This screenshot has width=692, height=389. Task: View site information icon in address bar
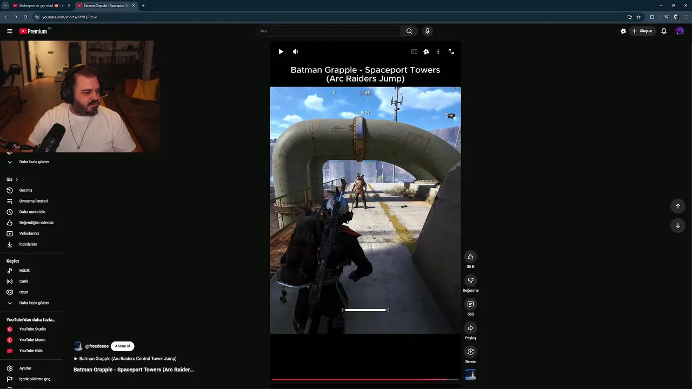point(37,17)
